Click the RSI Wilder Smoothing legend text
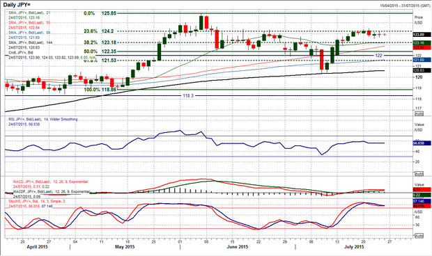Screen dimensions: 432x256 click(x=43, y=120)
